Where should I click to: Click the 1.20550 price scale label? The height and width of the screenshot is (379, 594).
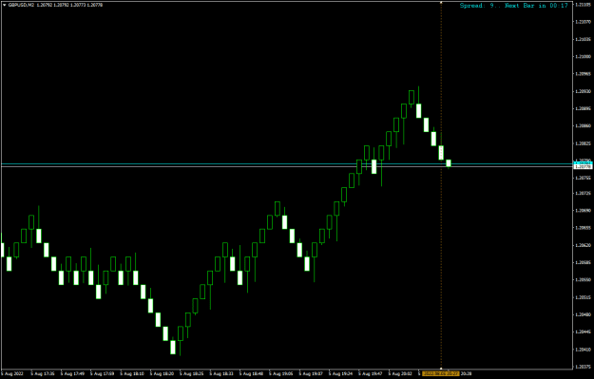pos(583,279)
